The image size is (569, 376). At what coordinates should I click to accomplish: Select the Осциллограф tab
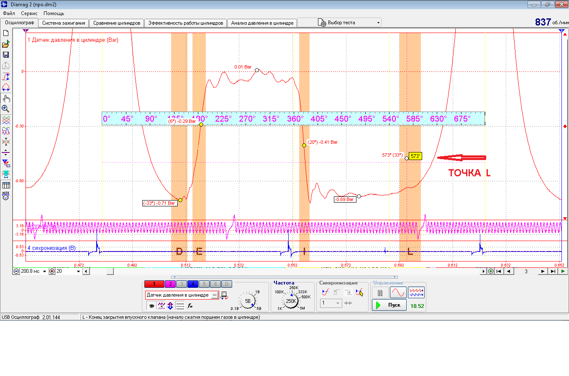(x=19, y=23)
